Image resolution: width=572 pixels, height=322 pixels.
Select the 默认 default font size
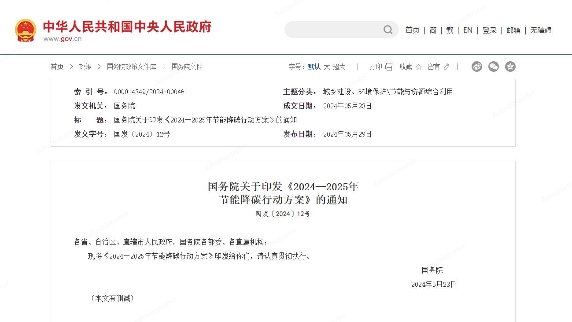tap(314, 67)
